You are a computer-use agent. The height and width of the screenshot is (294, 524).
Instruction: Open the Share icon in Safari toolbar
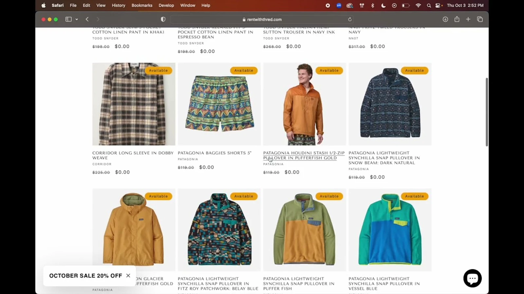pos(457,19)
